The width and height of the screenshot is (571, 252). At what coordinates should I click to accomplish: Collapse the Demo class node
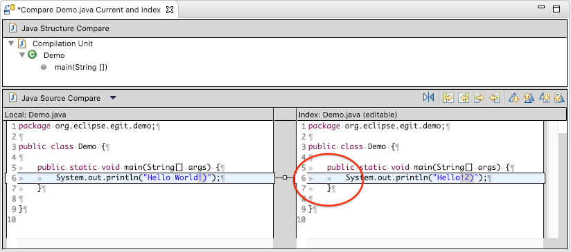tap(22, 55)
